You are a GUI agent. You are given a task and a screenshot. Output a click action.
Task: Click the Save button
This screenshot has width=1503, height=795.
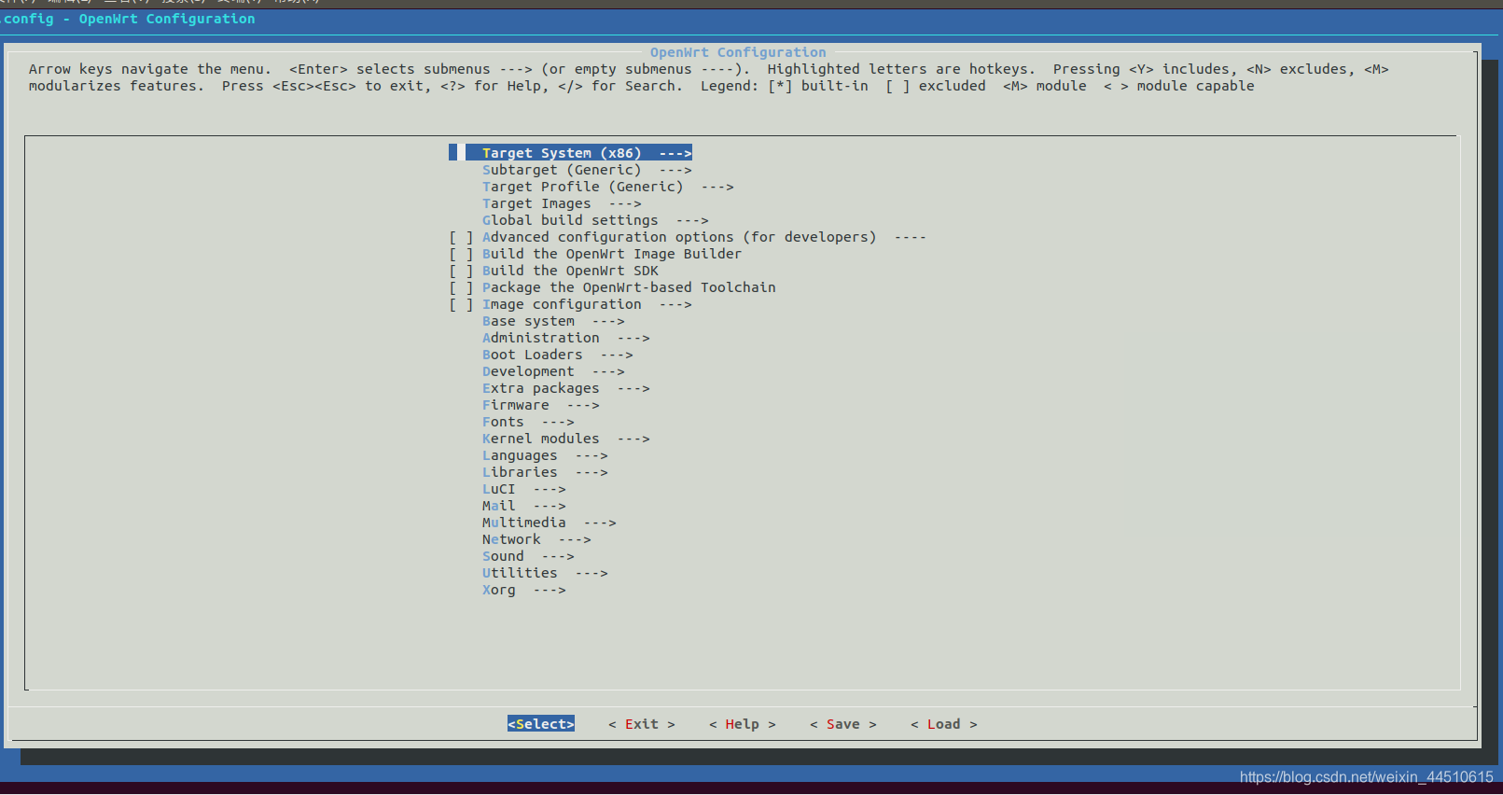click(843, 724)
